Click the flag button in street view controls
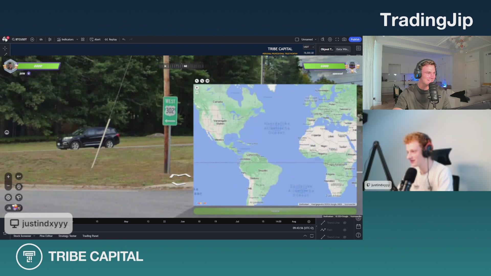491x276 pixels. tap(19, 197)
